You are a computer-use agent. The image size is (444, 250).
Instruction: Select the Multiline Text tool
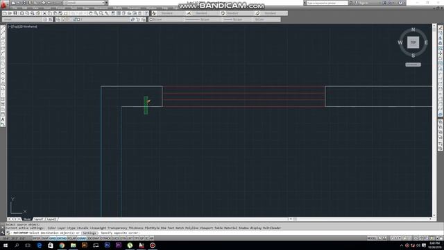pos(3,119)
